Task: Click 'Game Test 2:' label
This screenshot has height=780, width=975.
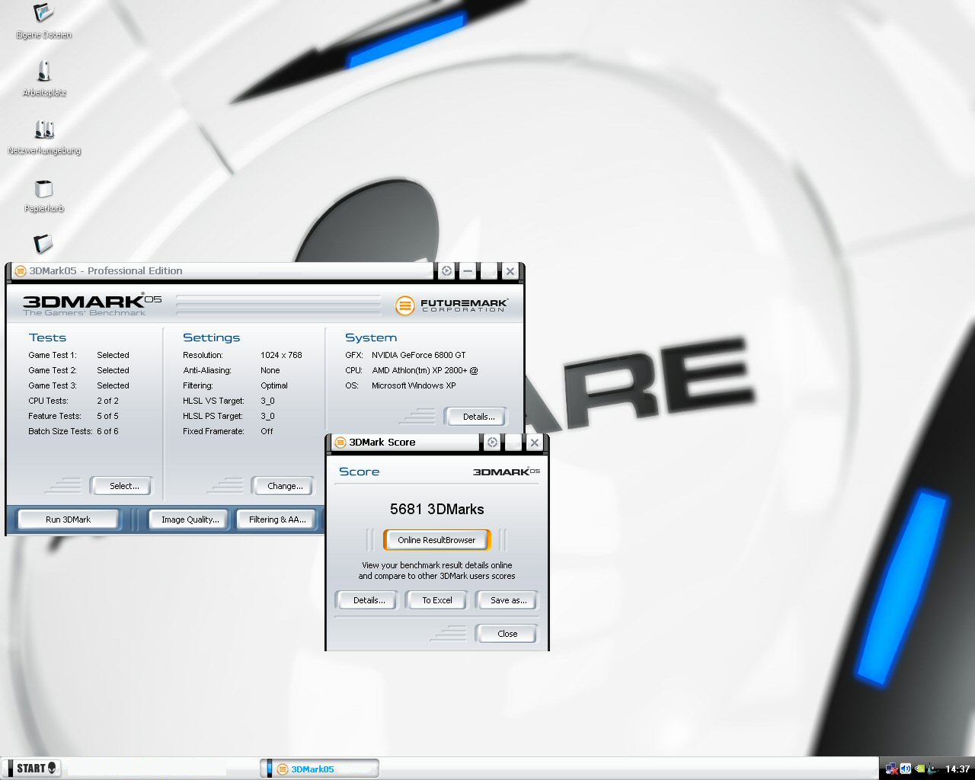Action: pos(53,370)
